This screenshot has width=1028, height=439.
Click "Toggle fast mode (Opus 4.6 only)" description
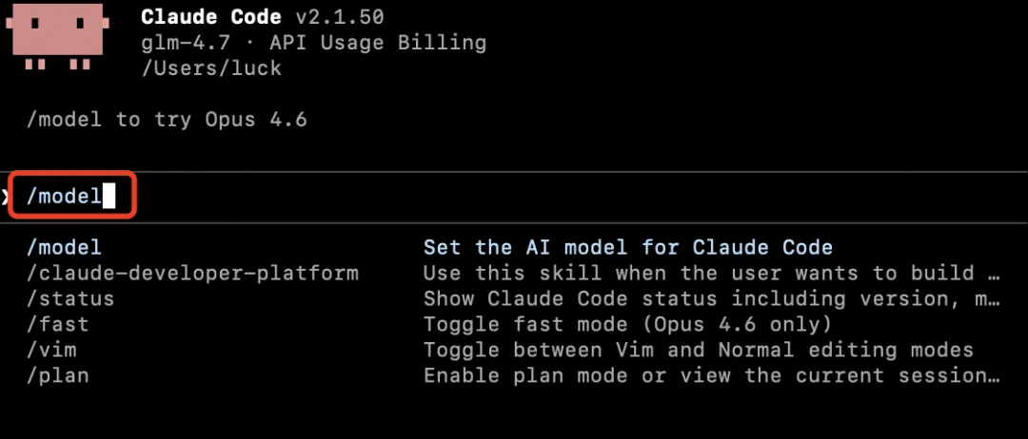[x=628, y=325]
